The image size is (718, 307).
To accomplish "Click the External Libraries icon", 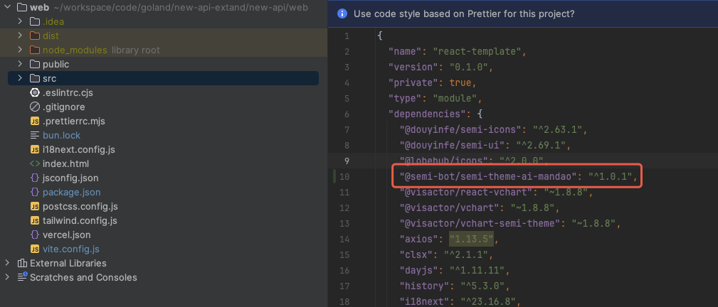I will click(22, 263).
